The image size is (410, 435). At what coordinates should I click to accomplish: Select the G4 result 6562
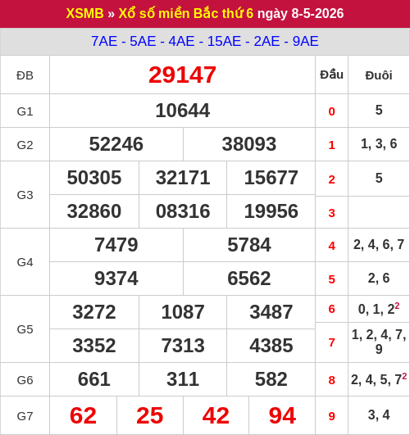coord(249,279)
